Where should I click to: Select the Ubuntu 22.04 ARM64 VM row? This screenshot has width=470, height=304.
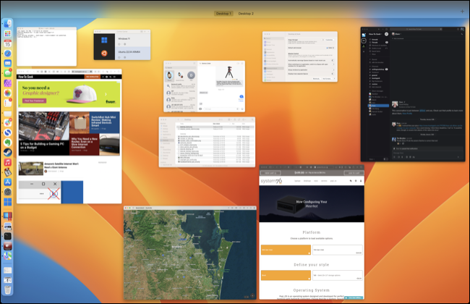(132, 54)
